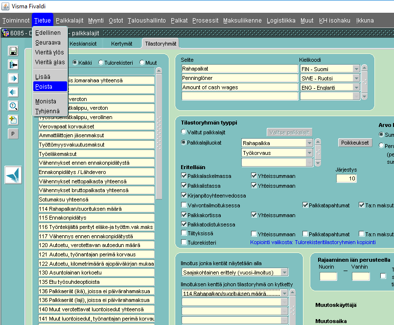This screenshot has width=394, height=325.
Task: Click the Visma logo icon in sidebar
Action: (13, 175)
